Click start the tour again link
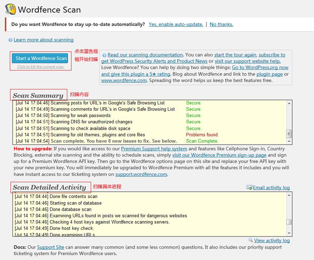 [235, 55]
